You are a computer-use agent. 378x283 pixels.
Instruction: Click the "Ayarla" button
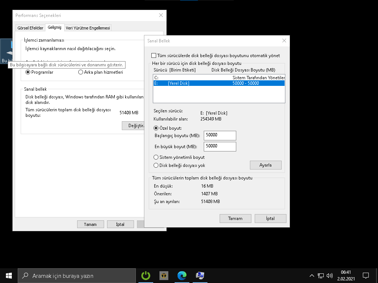266,165
